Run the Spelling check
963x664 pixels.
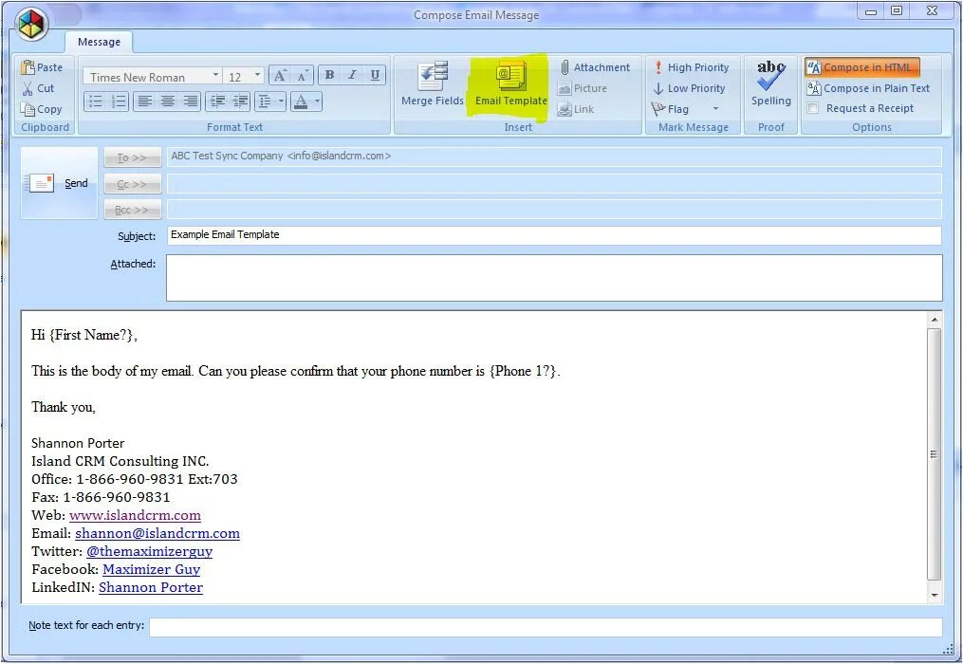[770, 84]
